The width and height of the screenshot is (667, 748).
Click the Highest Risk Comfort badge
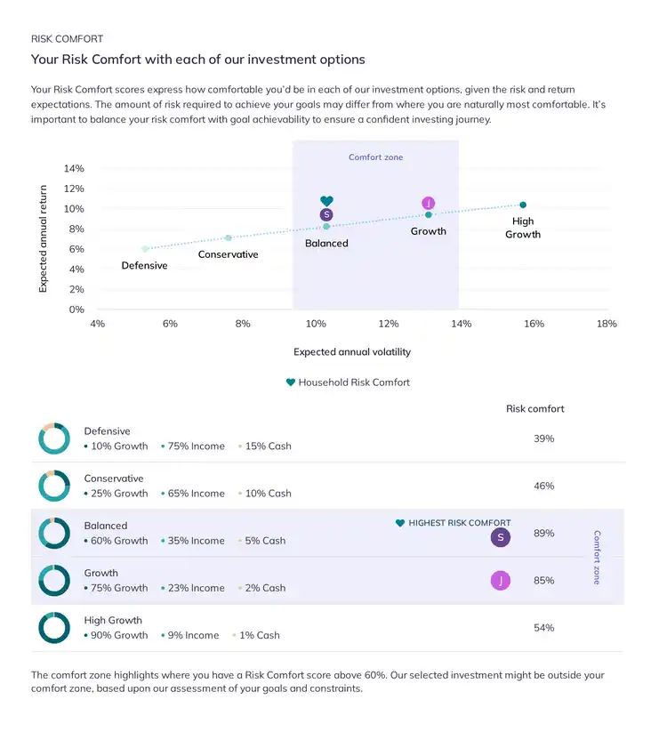454,523
